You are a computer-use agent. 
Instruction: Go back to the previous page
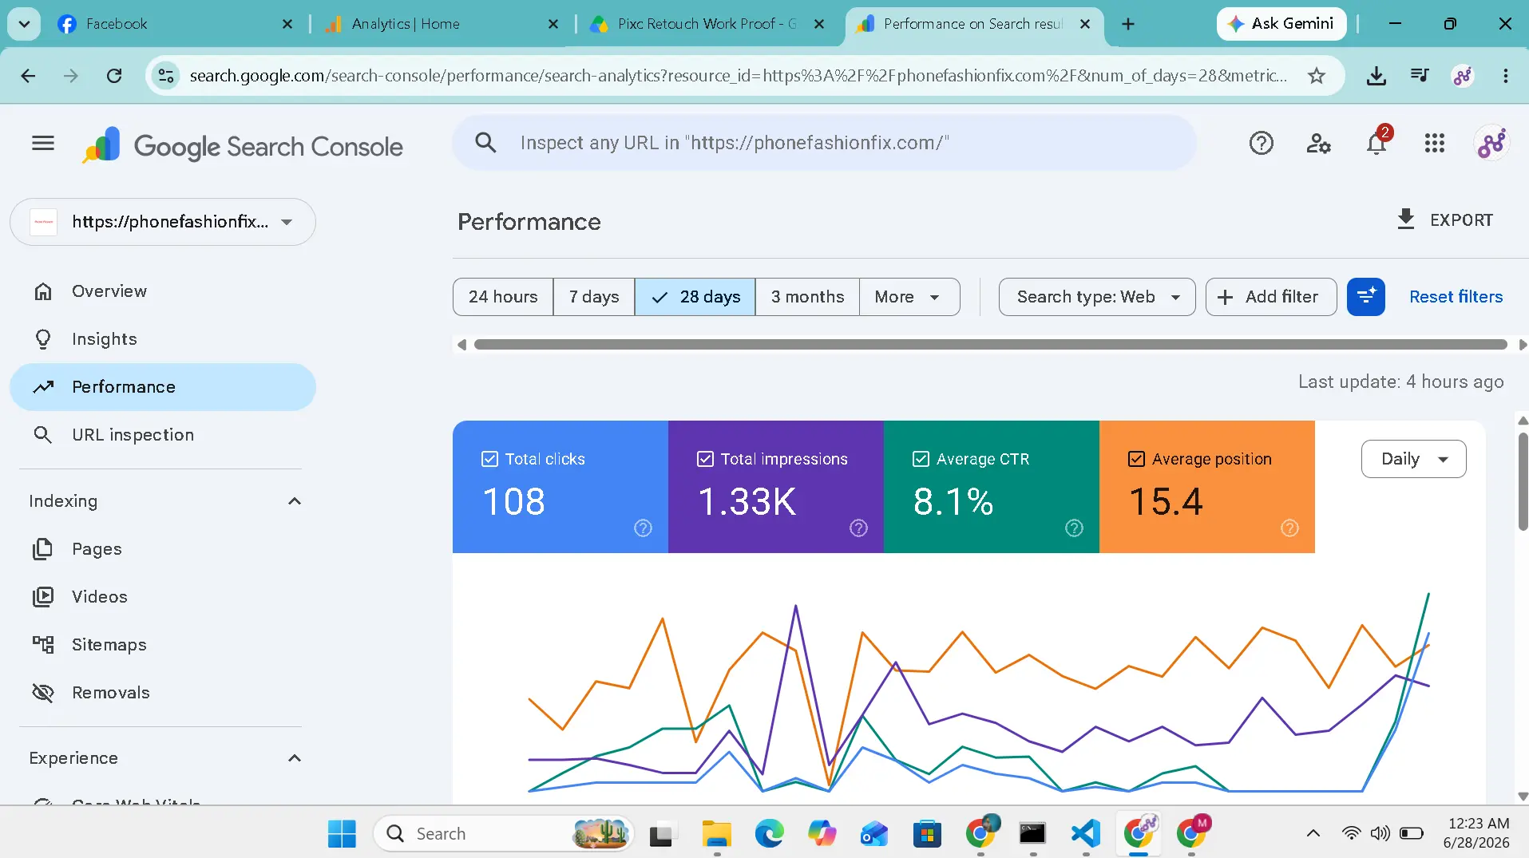(28, 76)
